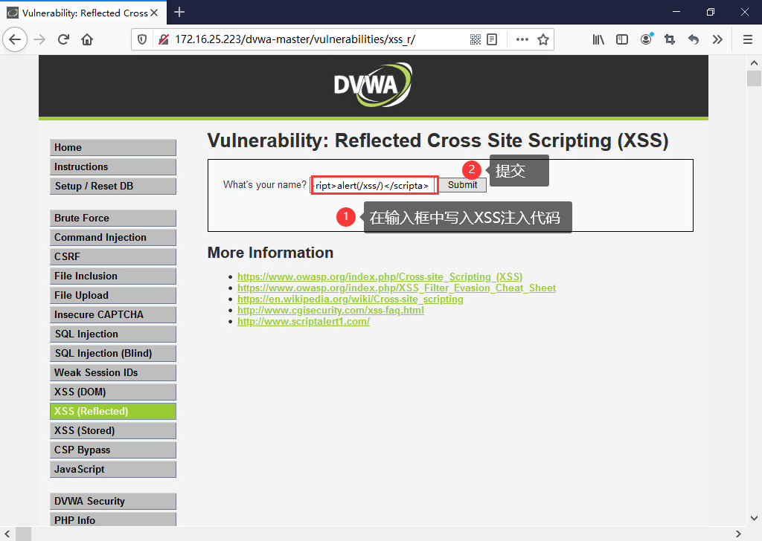Click vertical scrollbar down arrow
The width and height of the screenshot is (762, 541).
[754, 518]
